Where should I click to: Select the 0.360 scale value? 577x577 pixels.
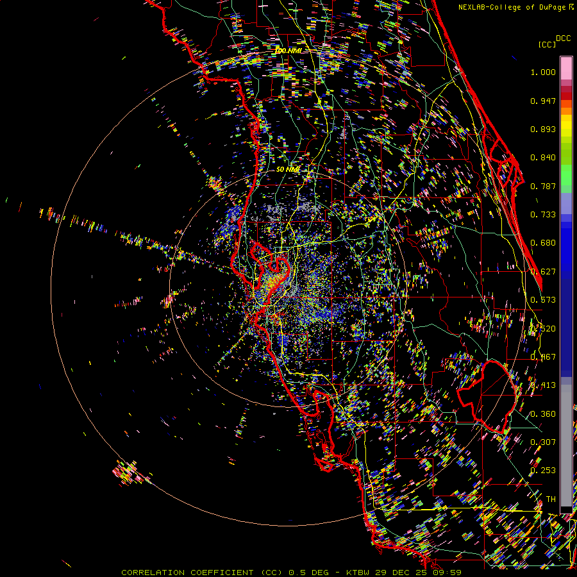(543, 414)
